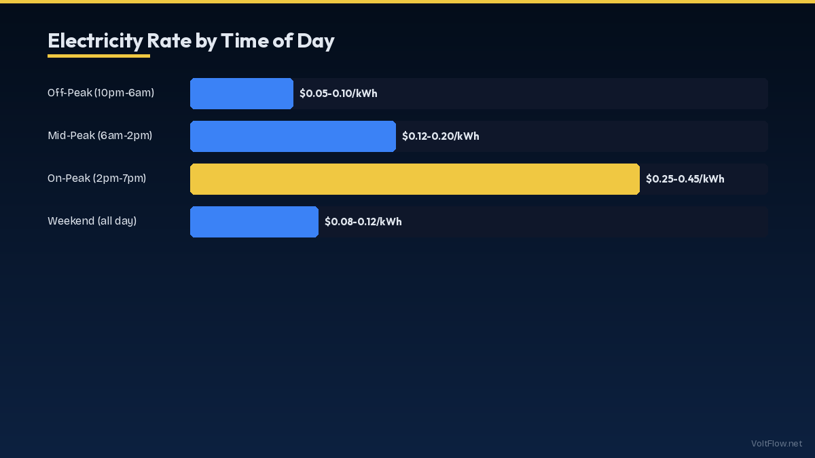Select the On-Peak (2pm-7pm) label

point(96,178)
